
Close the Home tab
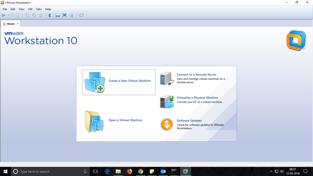click(18, 24)
